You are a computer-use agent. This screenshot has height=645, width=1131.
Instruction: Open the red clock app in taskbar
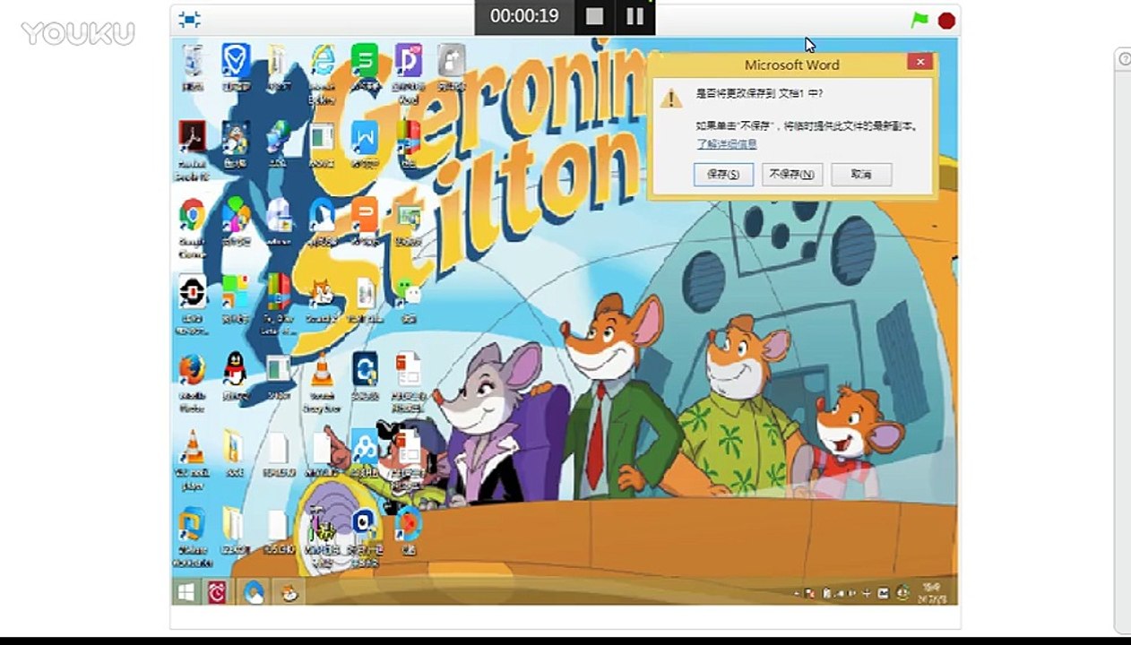[216, 592]
